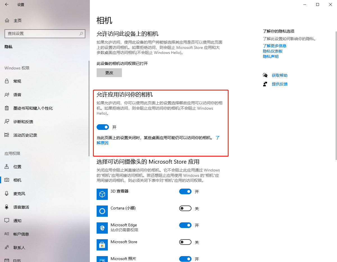Disable Microsoft Edge camera access toggle

click(x=185, y=225)
